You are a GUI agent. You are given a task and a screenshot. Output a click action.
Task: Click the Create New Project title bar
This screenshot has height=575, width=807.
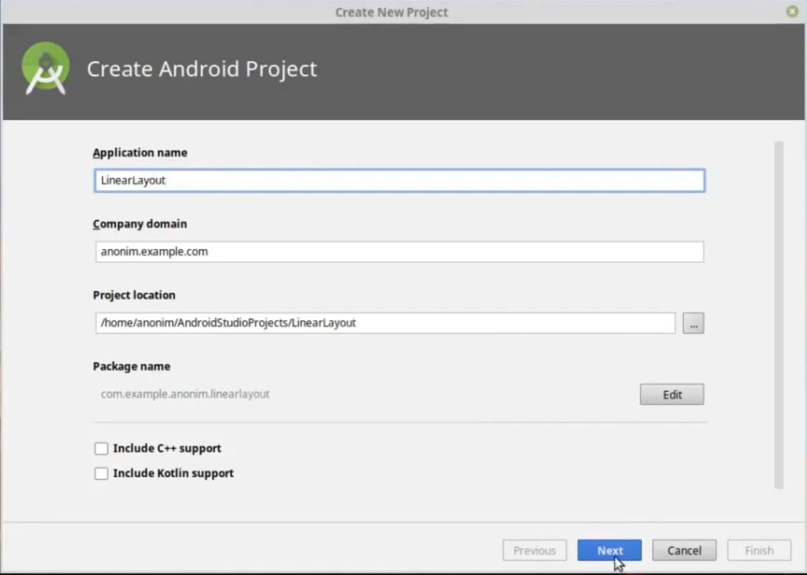(391, 11)
